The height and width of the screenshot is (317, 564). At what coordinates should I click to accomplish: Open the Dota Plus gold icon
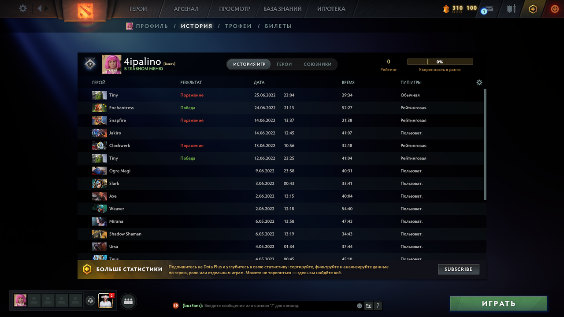pos(533,9)
